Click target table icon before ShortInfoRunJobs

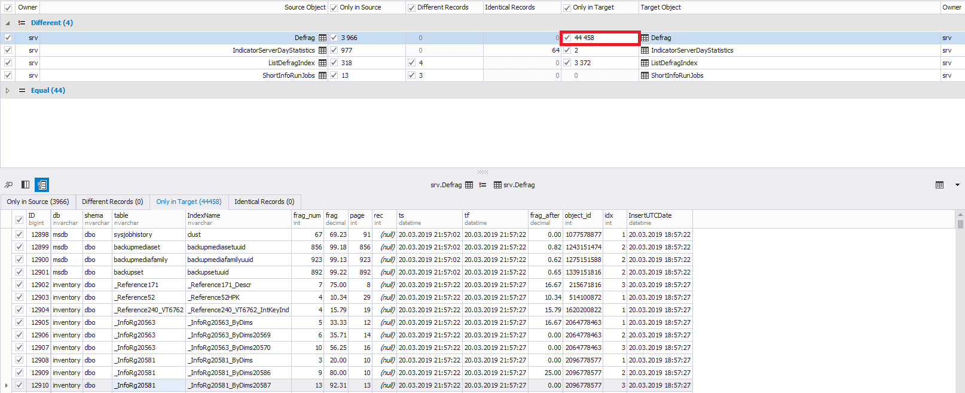coord(645,75)
